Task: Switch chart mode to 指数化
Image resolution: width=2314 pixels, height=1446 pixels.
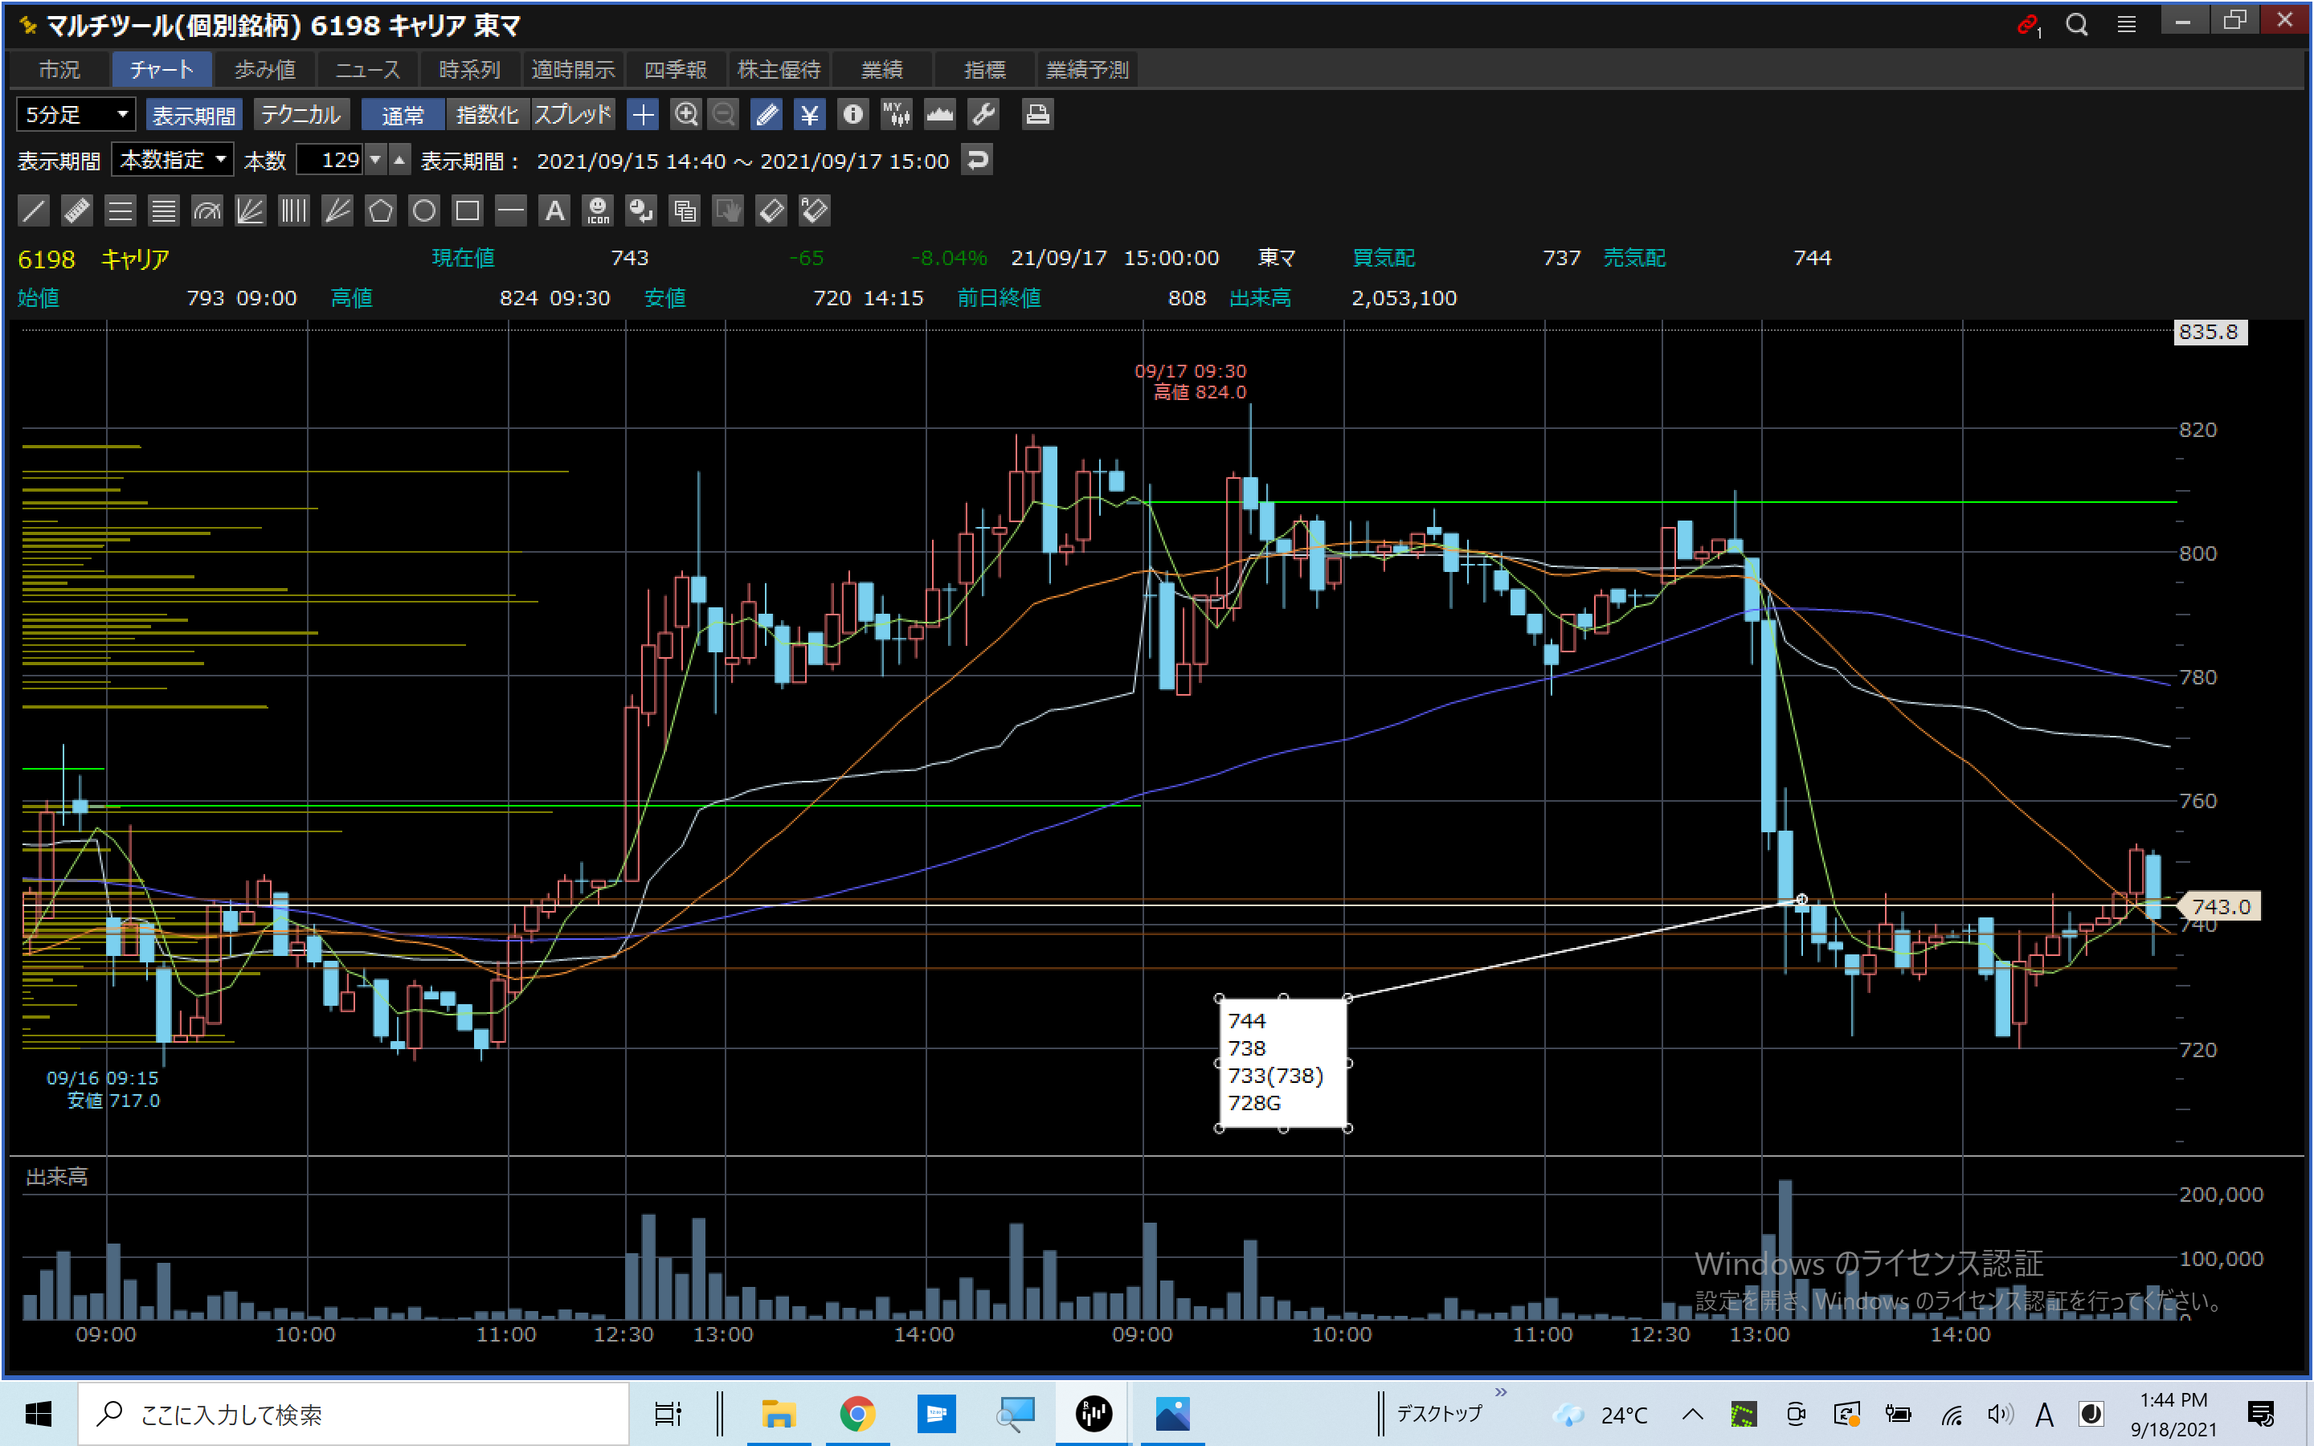Action: coord(487,115)
